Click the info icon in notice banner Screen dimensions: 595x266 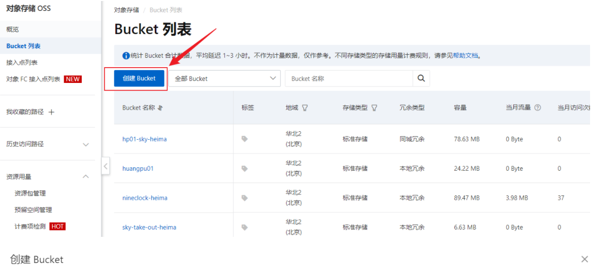pos(126,56)
